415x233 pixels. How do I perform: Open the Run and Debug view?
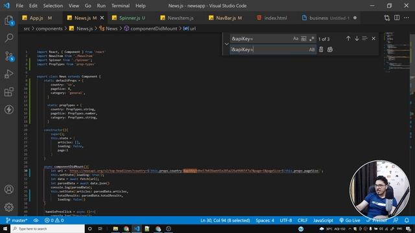point(9,74)
